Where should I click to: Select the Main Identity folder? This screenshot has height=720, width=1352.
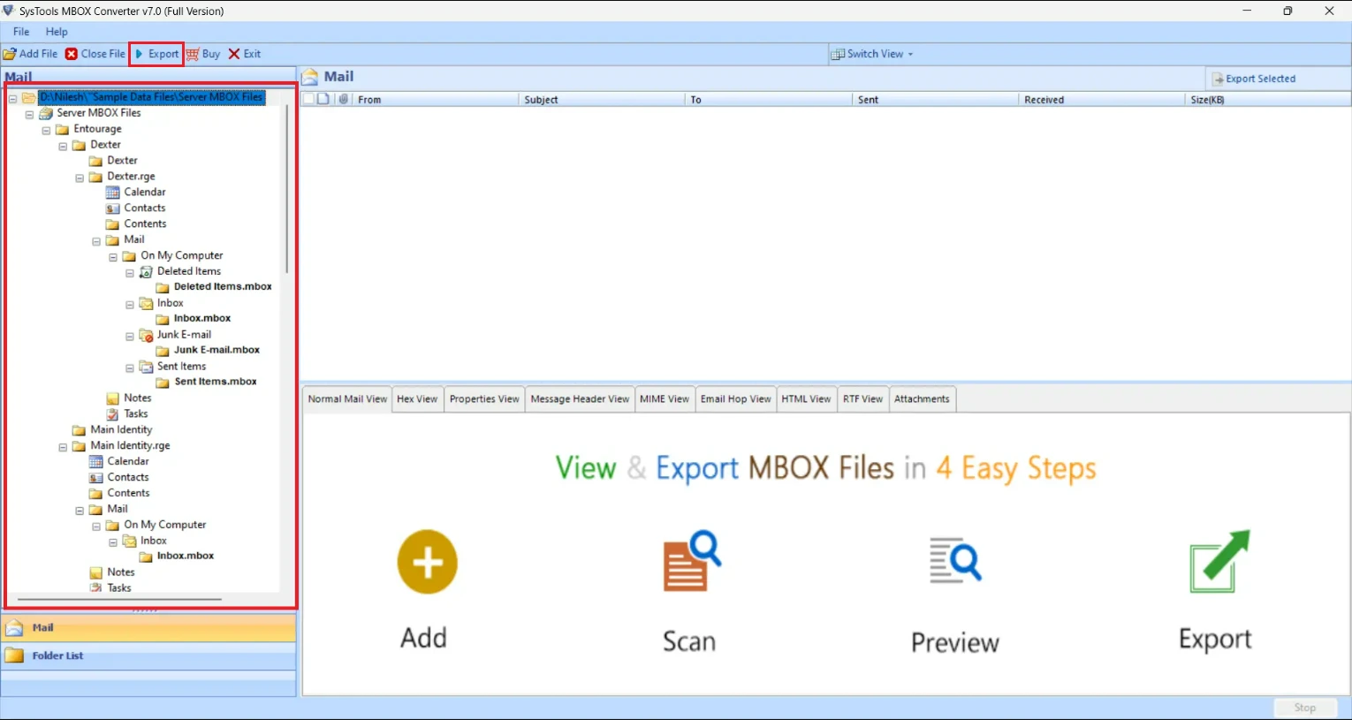point(121,430)
